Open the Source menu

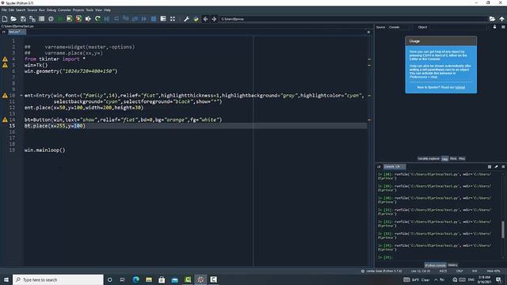pos(32,10)
